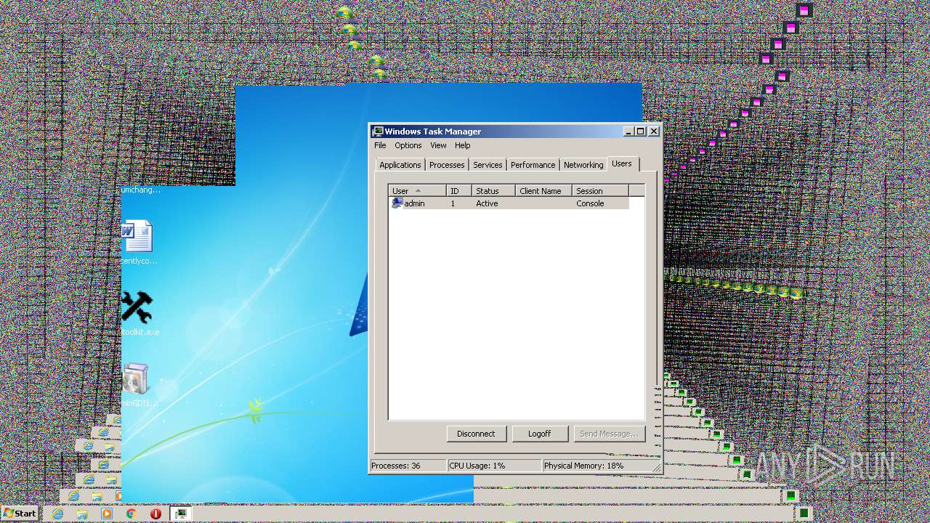The width and height of the screenshot is (930, 523).
Task: Click the green CPU meter tray icon
Action: [x=804, y=514]
